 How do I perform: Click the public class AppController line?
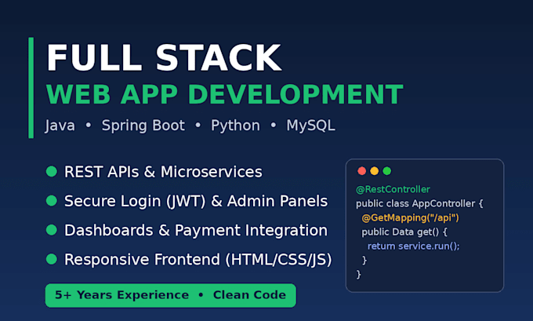click(x=419, y=203)
